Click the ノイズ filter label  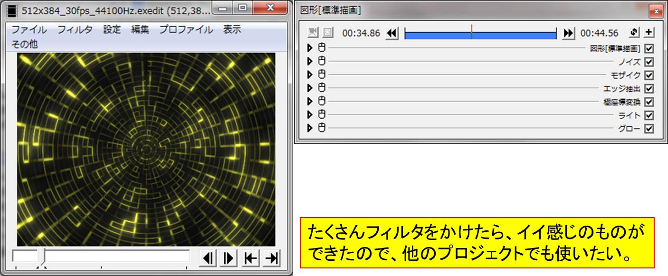coord(630,62)
